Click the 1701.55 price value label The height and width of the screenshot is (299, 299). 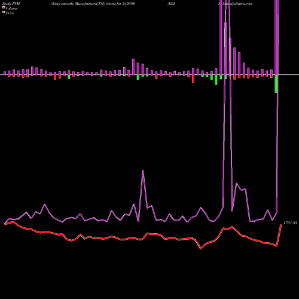(x=290, y=223)
